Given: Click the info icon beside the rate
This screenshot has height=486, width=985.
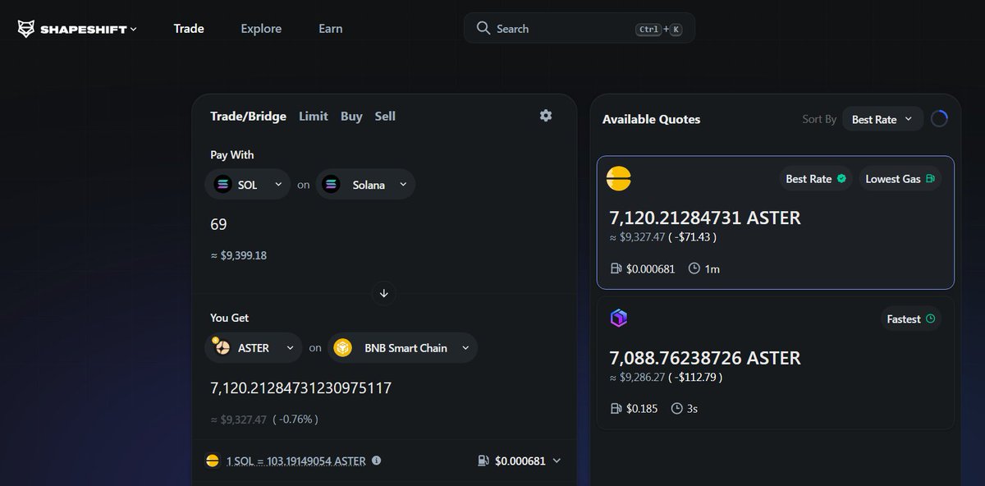Looking at the screenshot, I should [377, 461].
